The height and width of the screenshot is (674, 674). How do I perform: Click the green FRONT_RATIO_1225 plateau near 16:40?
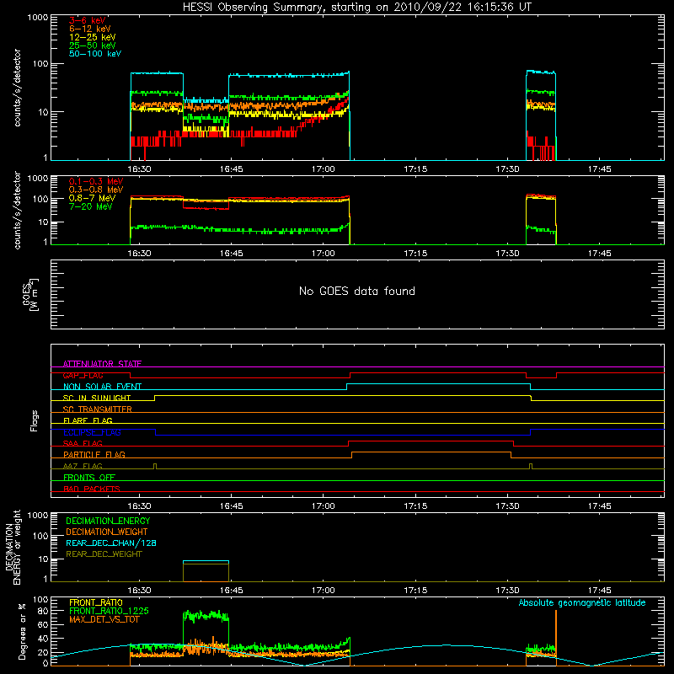tap(206, 616)
